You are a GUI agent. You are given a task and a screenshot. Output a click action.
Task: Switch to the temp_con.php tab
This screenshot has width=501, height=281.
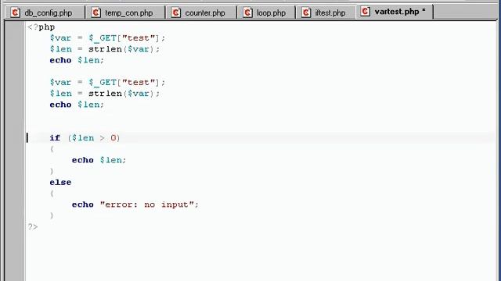pyautogui.click(x=125, y=12)
